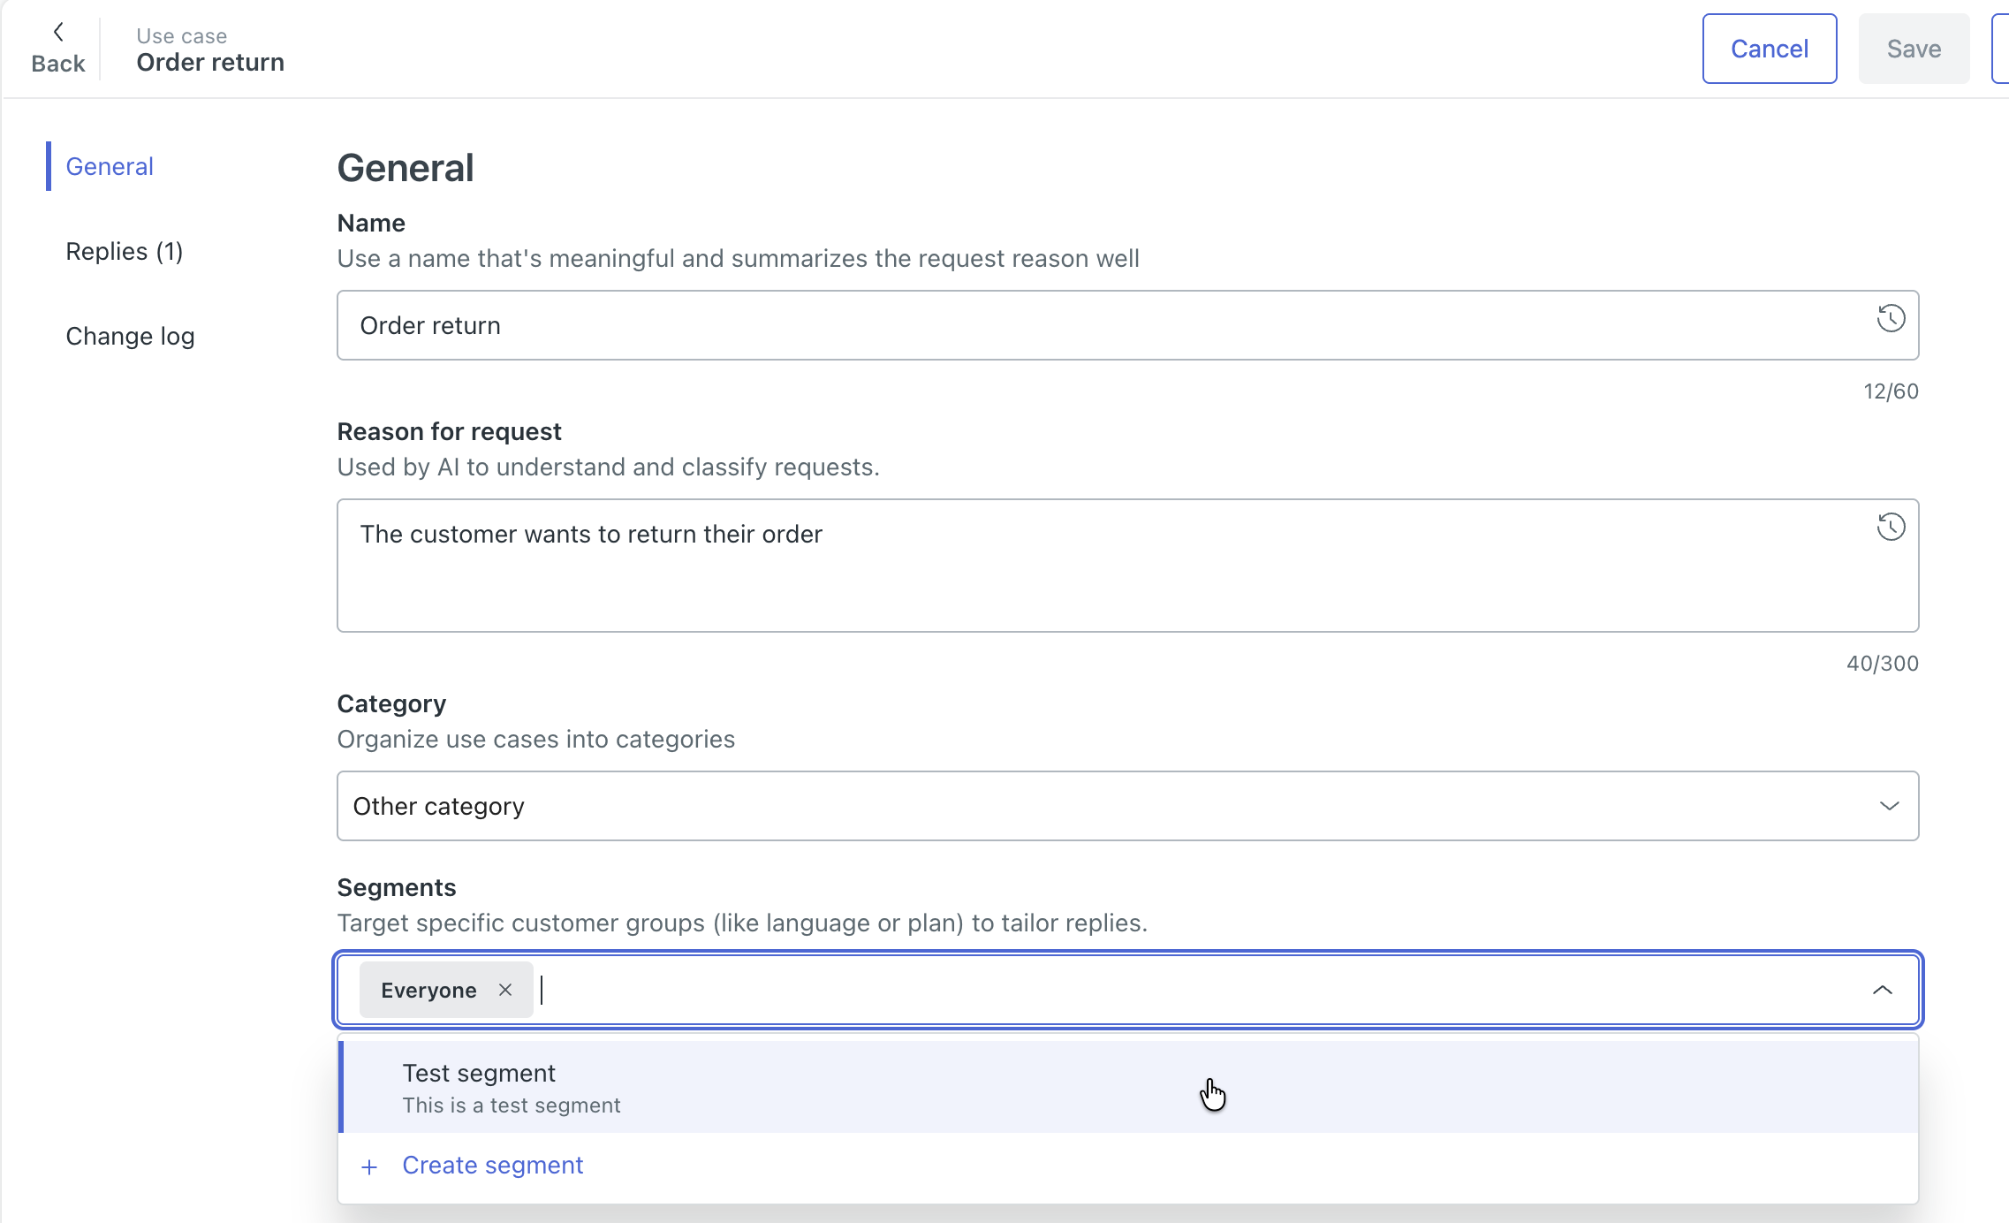Click the plus icon beside Create segment
The image size is (2009, 1223).
coord(369,1166)
